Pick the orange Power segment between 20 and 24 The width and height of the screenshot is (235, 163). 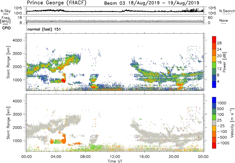click(214, 52)
